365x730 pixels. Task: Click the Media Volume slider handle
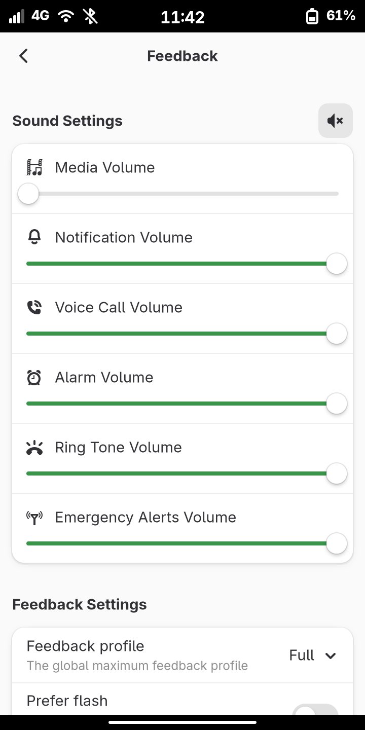click(x=28, y=194)
